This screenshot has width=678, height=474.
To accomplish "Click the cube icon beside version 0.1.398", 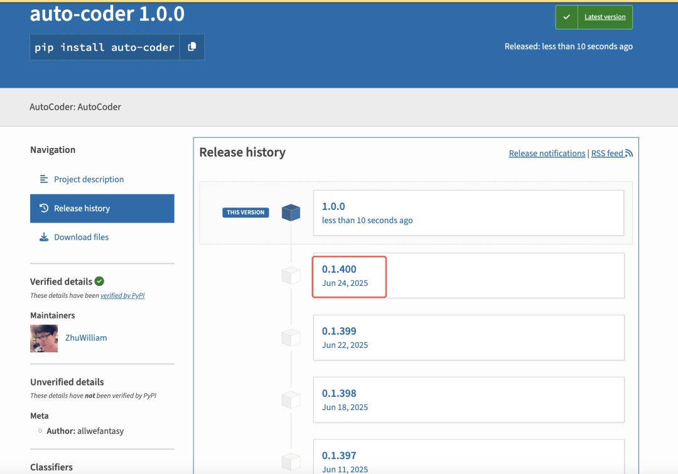I will pos(291,400).
